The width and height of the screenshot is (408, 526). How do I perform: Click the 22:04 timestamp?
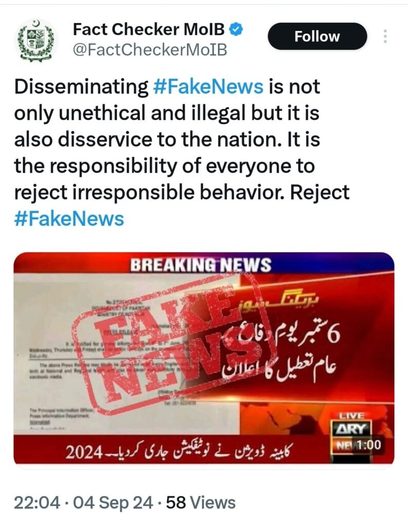click(37, 503)
